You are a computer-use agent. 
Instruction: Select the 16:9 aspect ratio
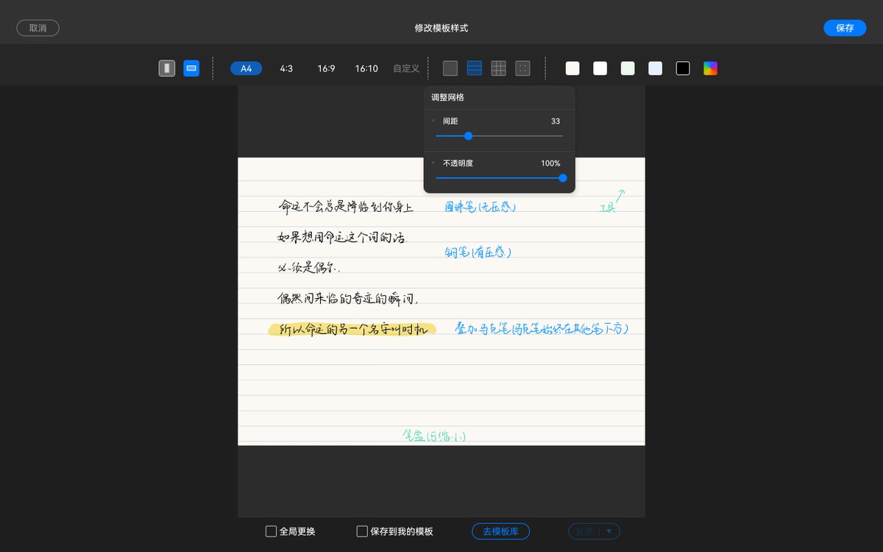325,68
